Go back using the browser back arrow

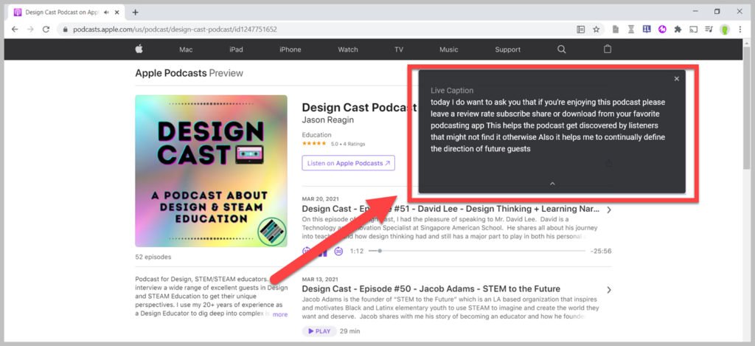click(15, 30)
